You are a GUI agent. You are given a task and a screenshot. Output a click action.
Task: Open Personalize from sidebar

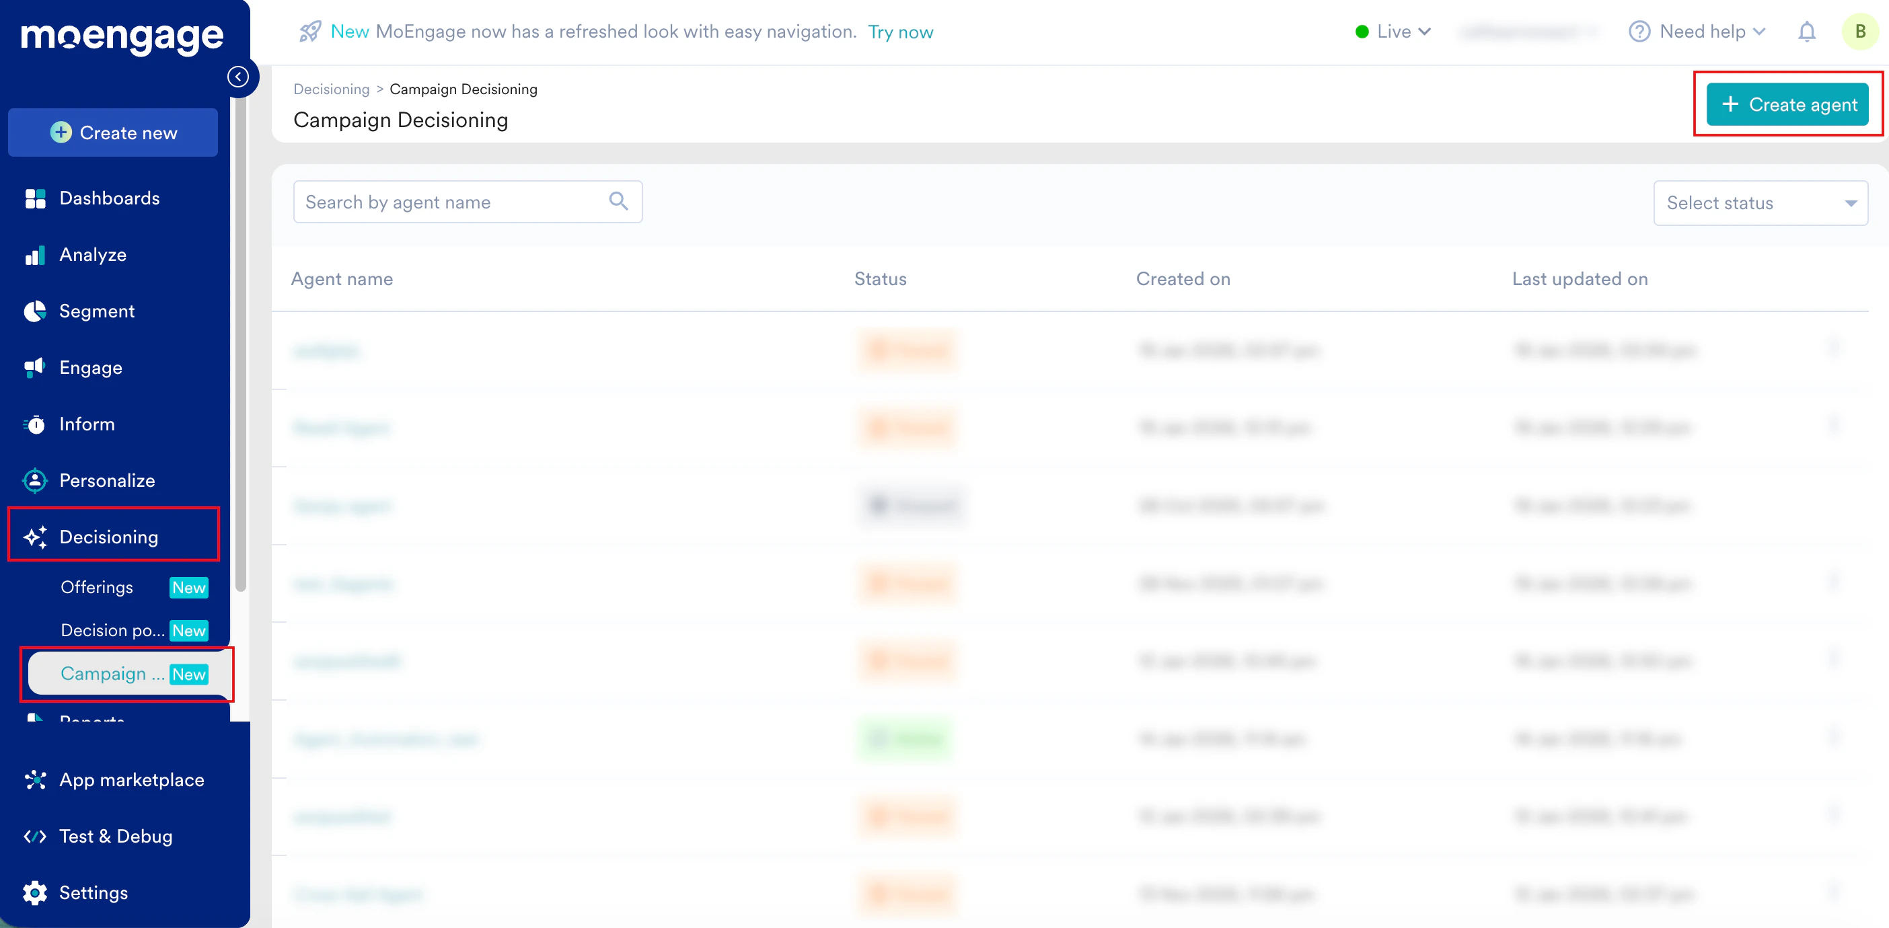(107, 480)
